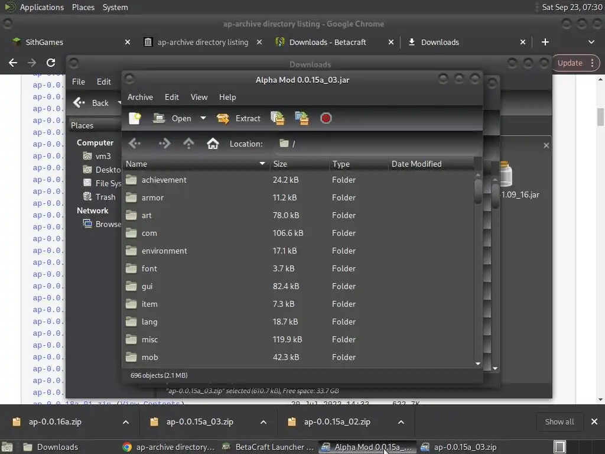Add files to archive icon
This screenshot has width=605, height=454.
click(x=278, y=118)
